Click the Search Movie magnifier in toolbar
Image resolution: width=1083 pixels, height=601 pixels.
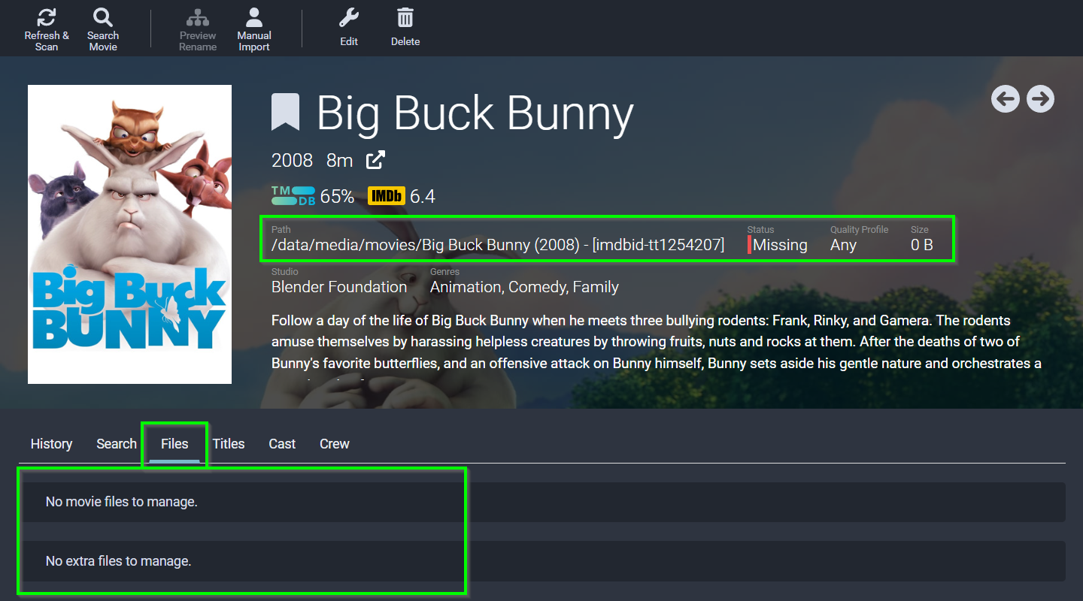click(103, 18)
